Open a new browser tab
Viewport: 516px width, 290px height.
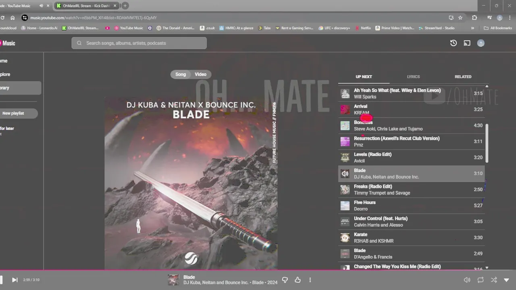(125, 6)
